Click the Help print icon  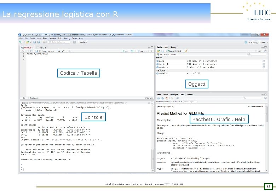coord(172,98)
